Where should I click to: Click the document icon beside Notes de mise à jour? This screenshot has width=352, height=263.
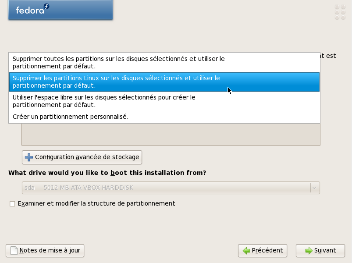click(14, 251)
